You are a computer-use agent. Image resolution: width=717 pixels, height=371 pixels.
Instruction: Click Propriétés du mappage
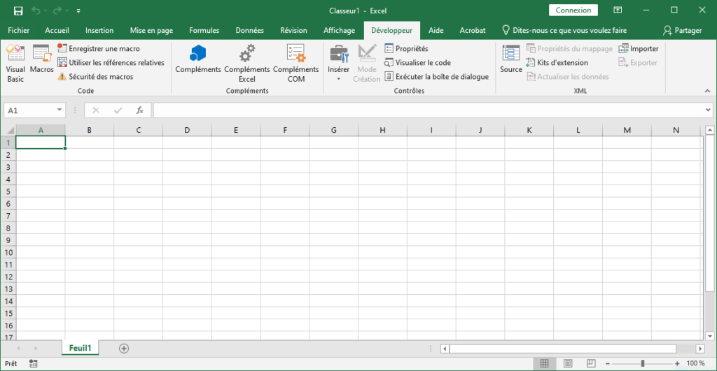[x=569, y=48]
